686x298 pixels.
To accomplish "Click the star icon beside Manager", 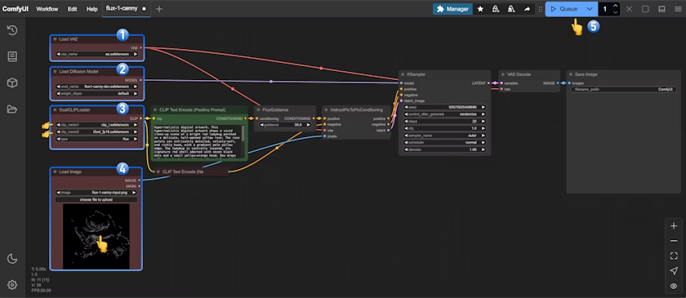I will click(480, 9).
